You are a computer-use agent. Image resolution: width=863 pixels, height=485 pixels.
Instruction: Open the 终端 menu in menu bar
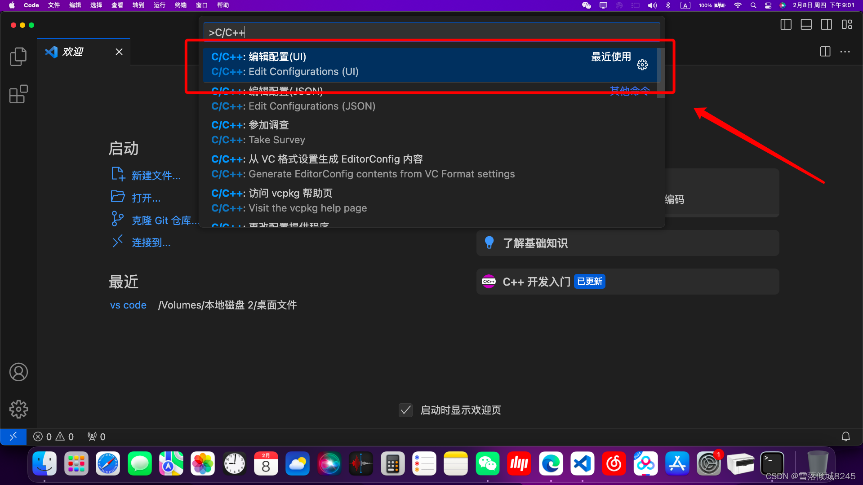[181, 5]
